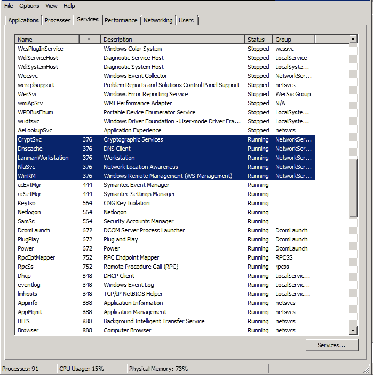Switch to the Performance tab
This screenshot has width=373, height=375.
(121, 20)
